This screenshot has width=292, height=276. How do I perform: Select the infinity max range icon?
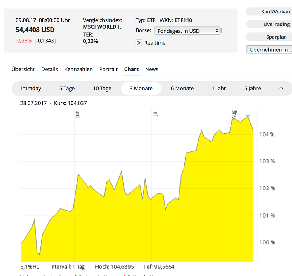[281, 89]
